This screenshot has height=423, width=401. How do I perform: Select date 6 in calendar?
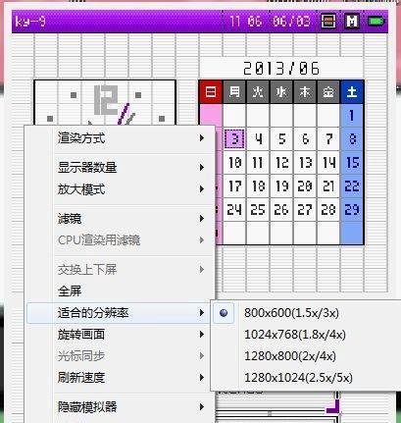click(x=305, y=139)
